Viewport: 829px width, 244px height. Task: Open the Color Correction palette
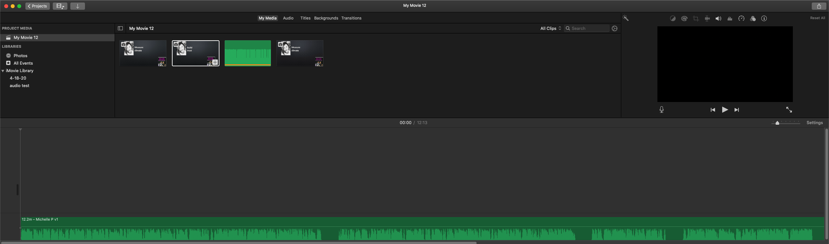click(684, 19)
